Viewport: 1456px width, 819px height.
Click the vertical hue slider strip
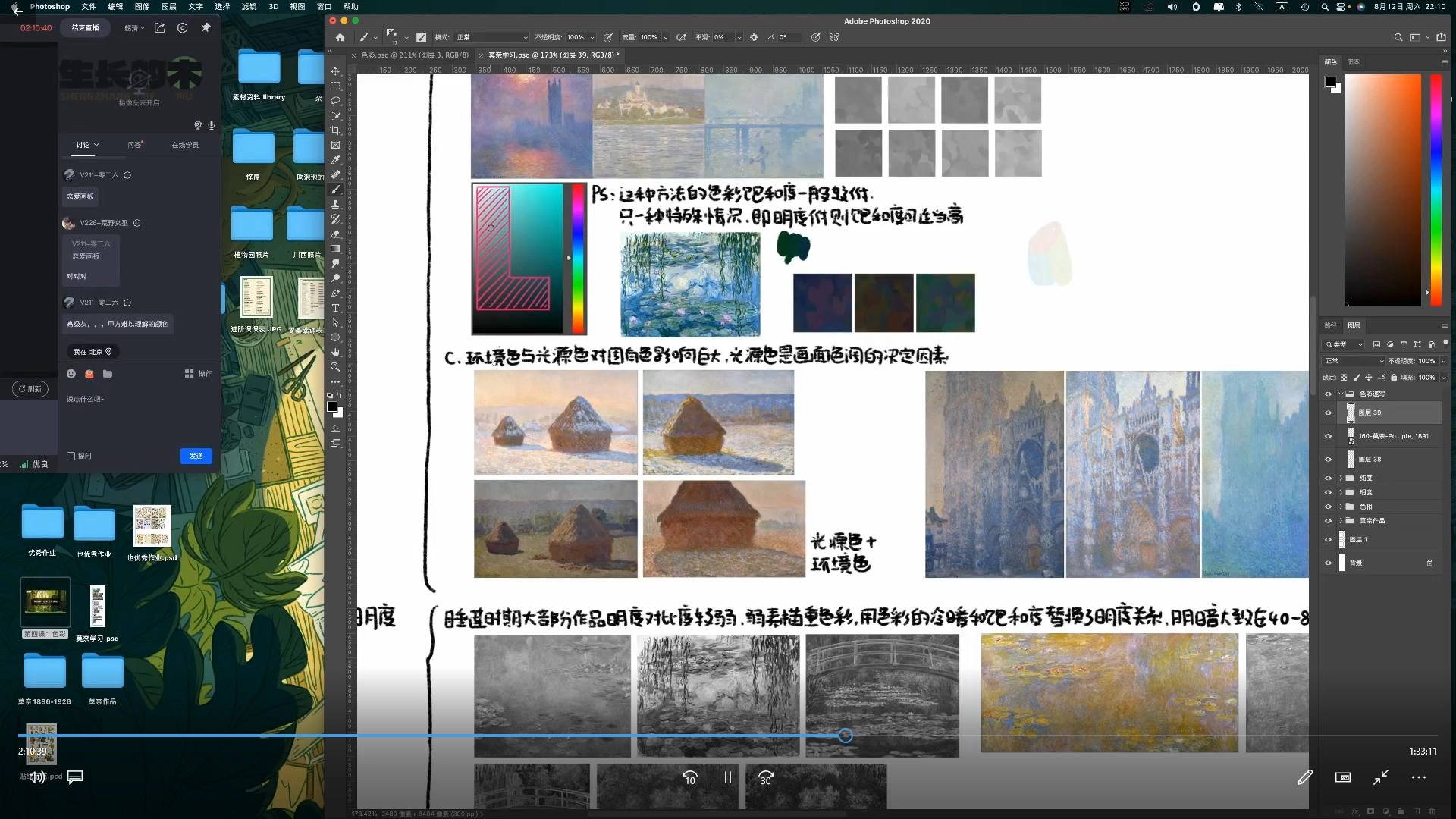[x=1436, y=190]
